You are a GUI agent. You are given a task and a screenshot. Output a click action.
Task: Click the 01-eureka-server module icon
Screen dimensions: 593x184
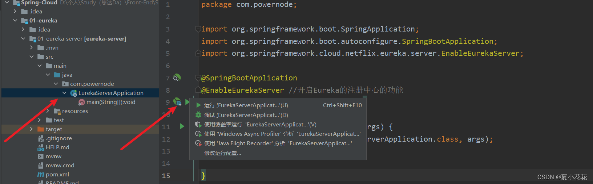tap(33, 39)
